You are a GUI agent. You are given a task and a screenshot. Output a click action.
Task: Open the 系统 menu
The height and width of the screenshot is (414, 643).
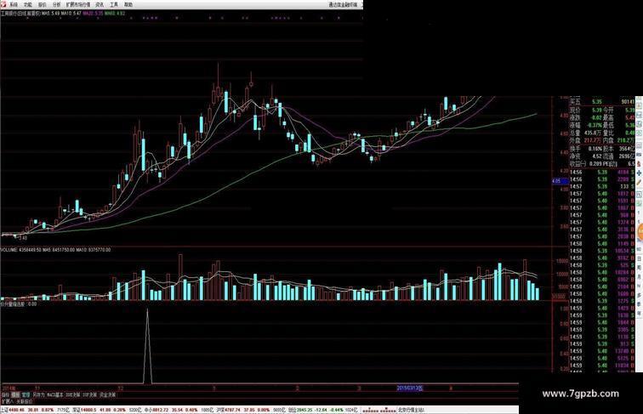tap(14, 5)
